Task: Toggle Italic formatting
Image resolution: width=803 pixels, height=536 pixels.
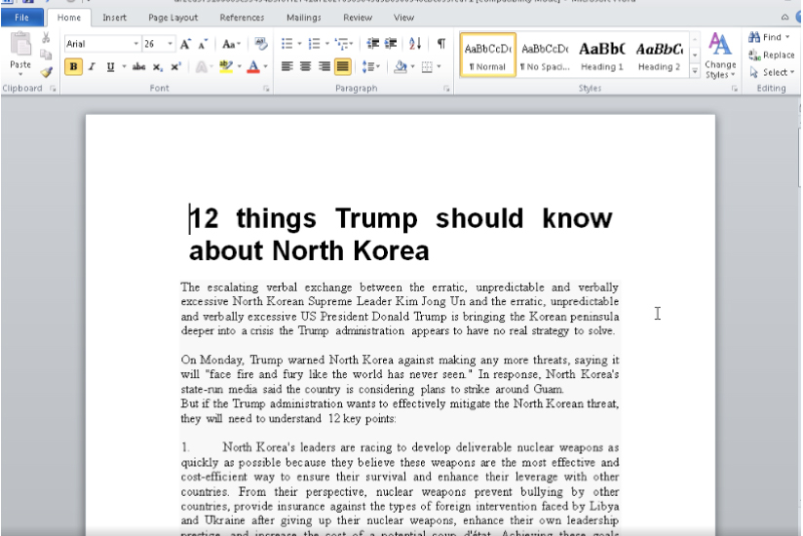Action: click(x=93, y=67)
